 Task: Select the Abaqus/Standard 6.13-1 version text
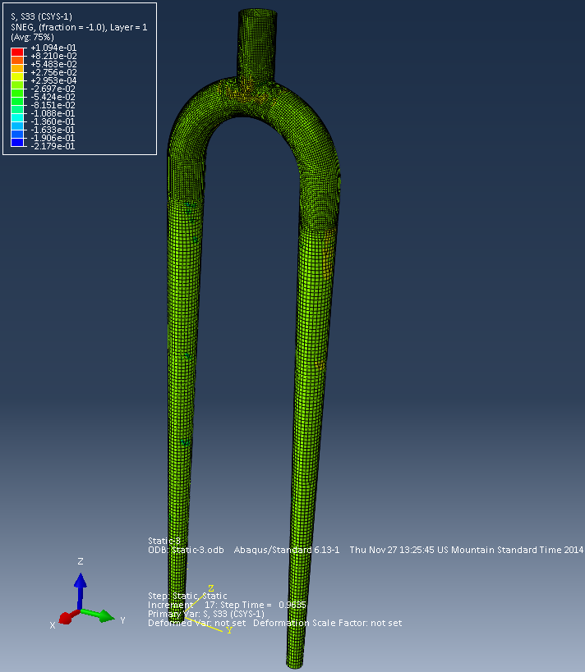point(286,550)
